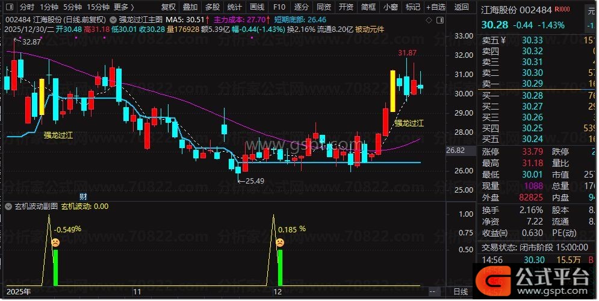Image resolution: width=599 pixels, height=301 pixels.
Task: Toggle the left sidebar panel icon
Action: 8,7
